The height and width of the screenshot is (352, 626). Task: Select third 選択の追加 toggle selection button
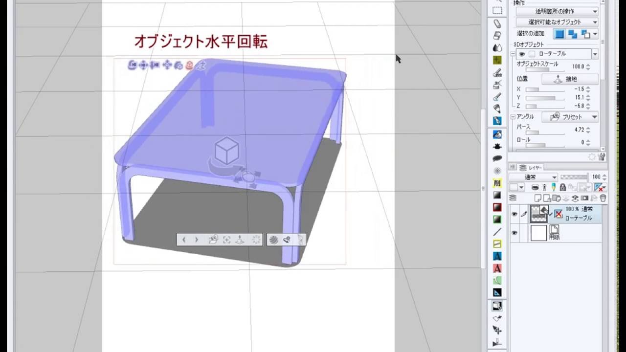pos(585,34)
